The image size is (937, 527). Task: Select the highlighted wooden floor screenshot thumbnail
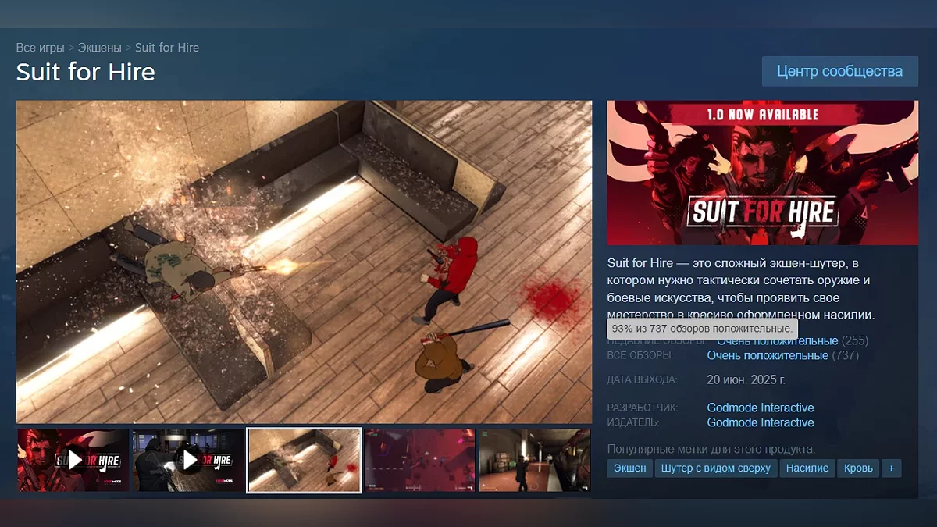tap(304, 460)
